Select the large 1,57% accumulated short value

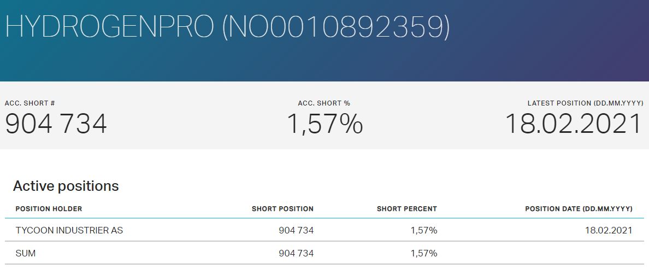click(x=324, y=124)
